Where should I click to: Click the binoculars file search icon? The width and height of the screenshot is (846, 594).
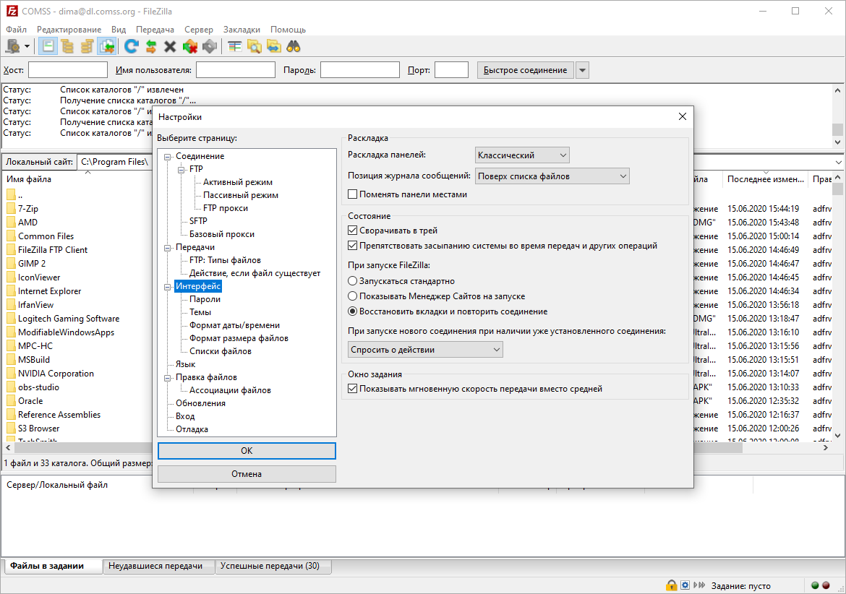(x=293, y=47)
